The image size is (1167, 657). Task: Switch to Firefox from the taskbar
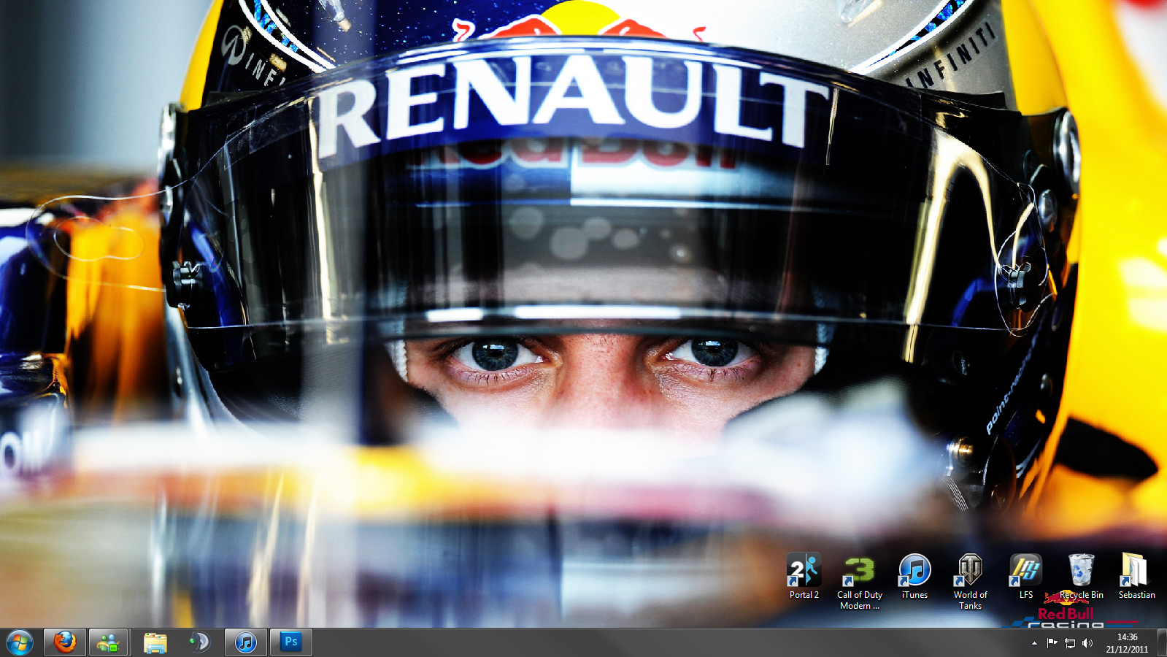(65, 642)
